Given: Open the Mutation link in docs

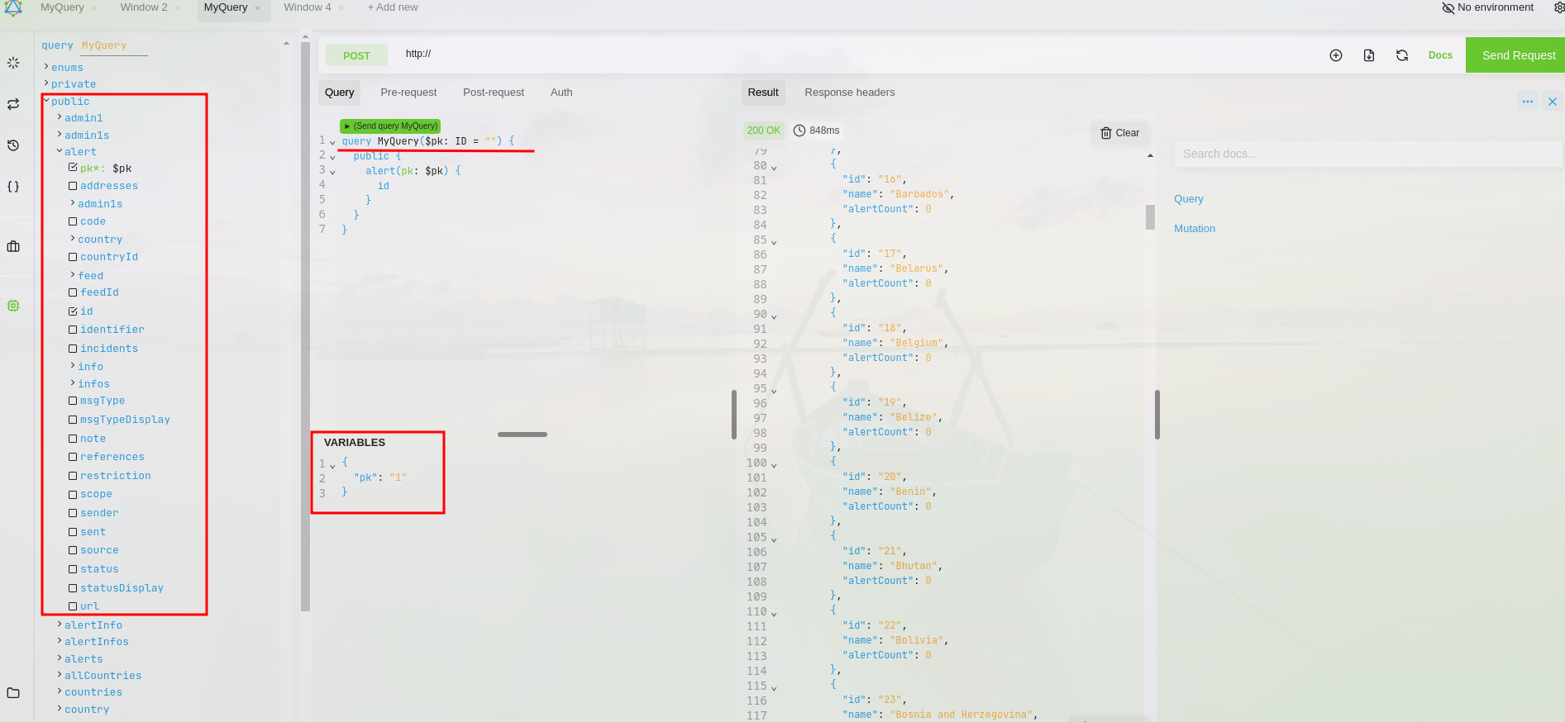Looking at the screenshot, I should coord(1195,229).
